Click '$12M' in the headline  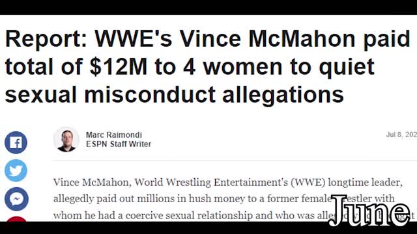(118, 67)
